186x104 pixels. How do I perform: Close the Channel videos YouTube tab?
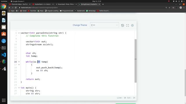[x=30, y=4]
